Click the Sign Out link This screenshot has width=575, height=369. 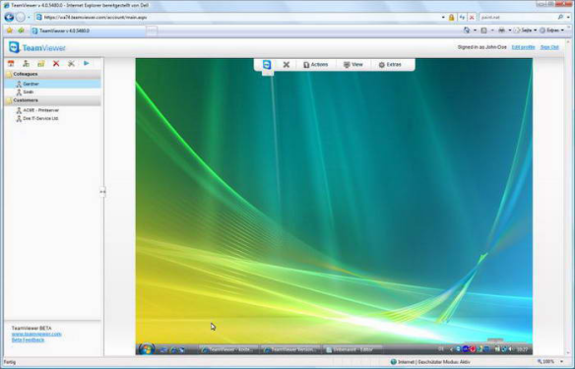click(x=549, y=47)
